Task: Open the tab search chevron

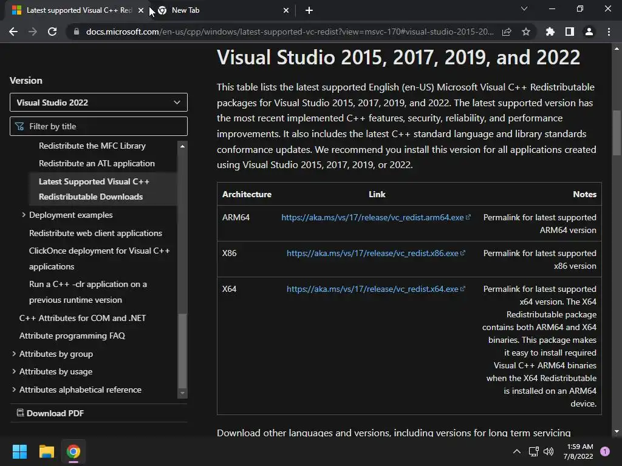Action: click(524, 8)
